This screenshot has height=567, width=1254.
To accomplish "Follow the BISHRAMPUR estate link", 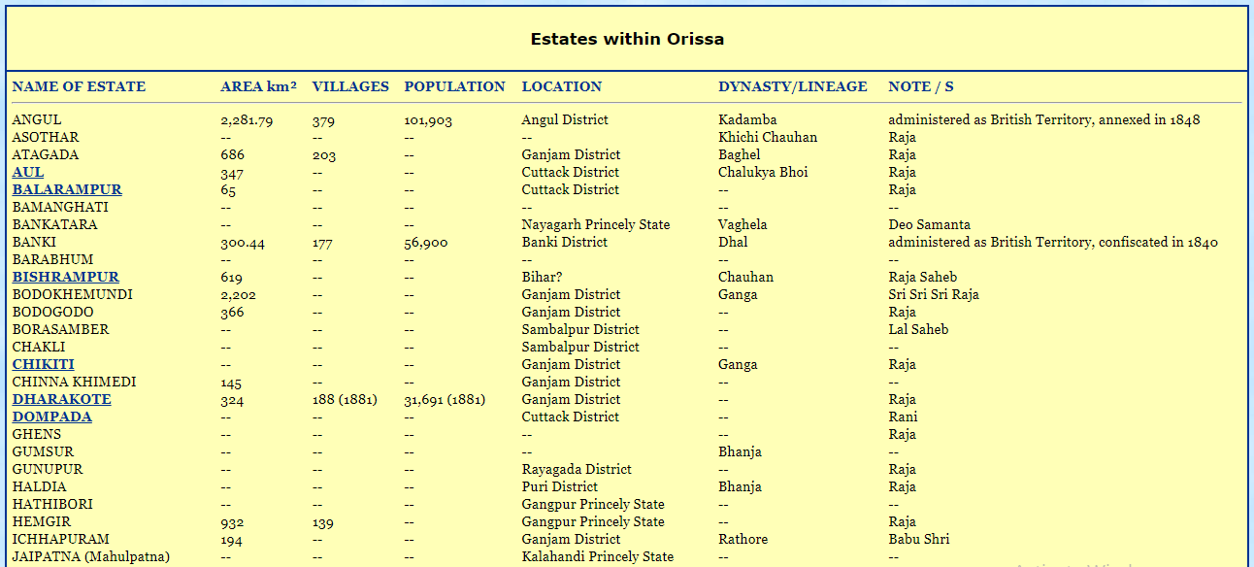I will tap(66, 278).
